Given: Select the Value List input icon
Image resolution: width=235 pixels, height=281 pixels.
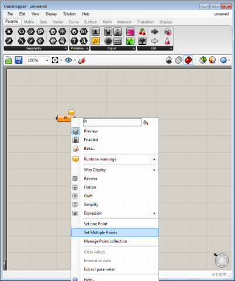Looking at the screenshot, I should [x=117, y=41].
